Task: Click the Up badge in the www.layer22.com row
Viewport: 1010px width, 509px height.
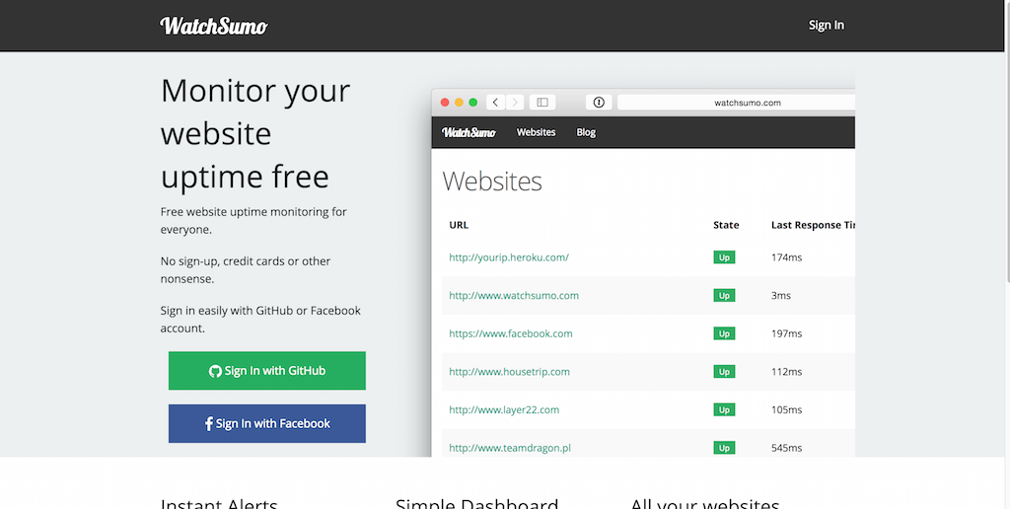Action: coord(724,409)
